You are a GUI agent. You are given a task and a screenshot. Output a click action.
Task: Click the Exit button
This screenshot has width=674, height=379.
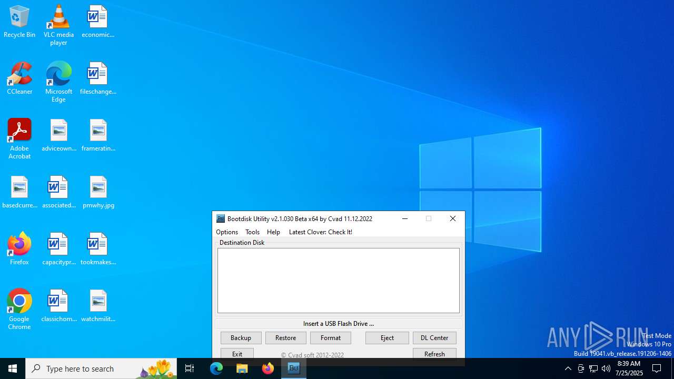[x=237, y=353]
